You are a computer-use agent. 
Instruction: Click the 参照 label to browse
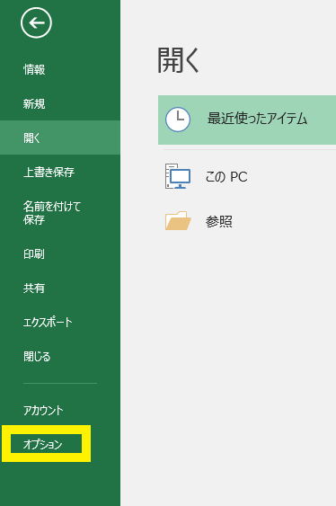coord(219,221)
